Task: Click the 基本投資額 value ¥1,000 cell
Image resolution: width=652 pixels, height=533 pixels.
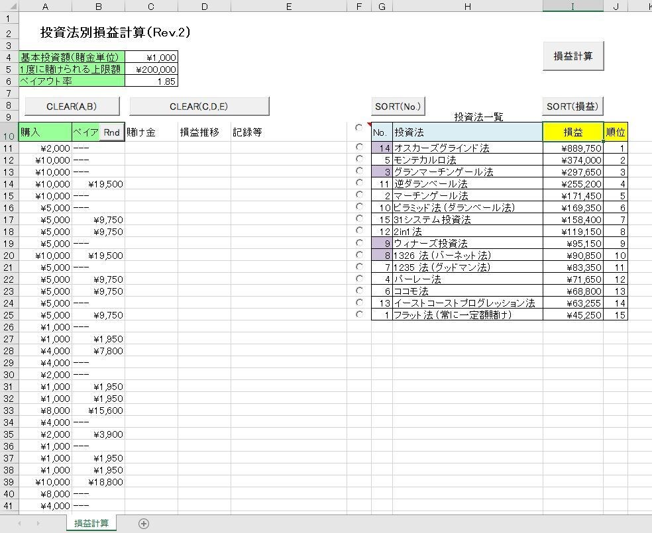Action: (151, 58)
